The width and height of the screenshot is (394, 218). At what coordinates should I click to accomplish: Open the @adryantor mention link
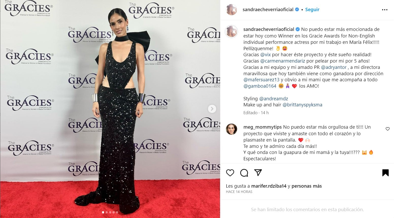[x=334, y=67]
